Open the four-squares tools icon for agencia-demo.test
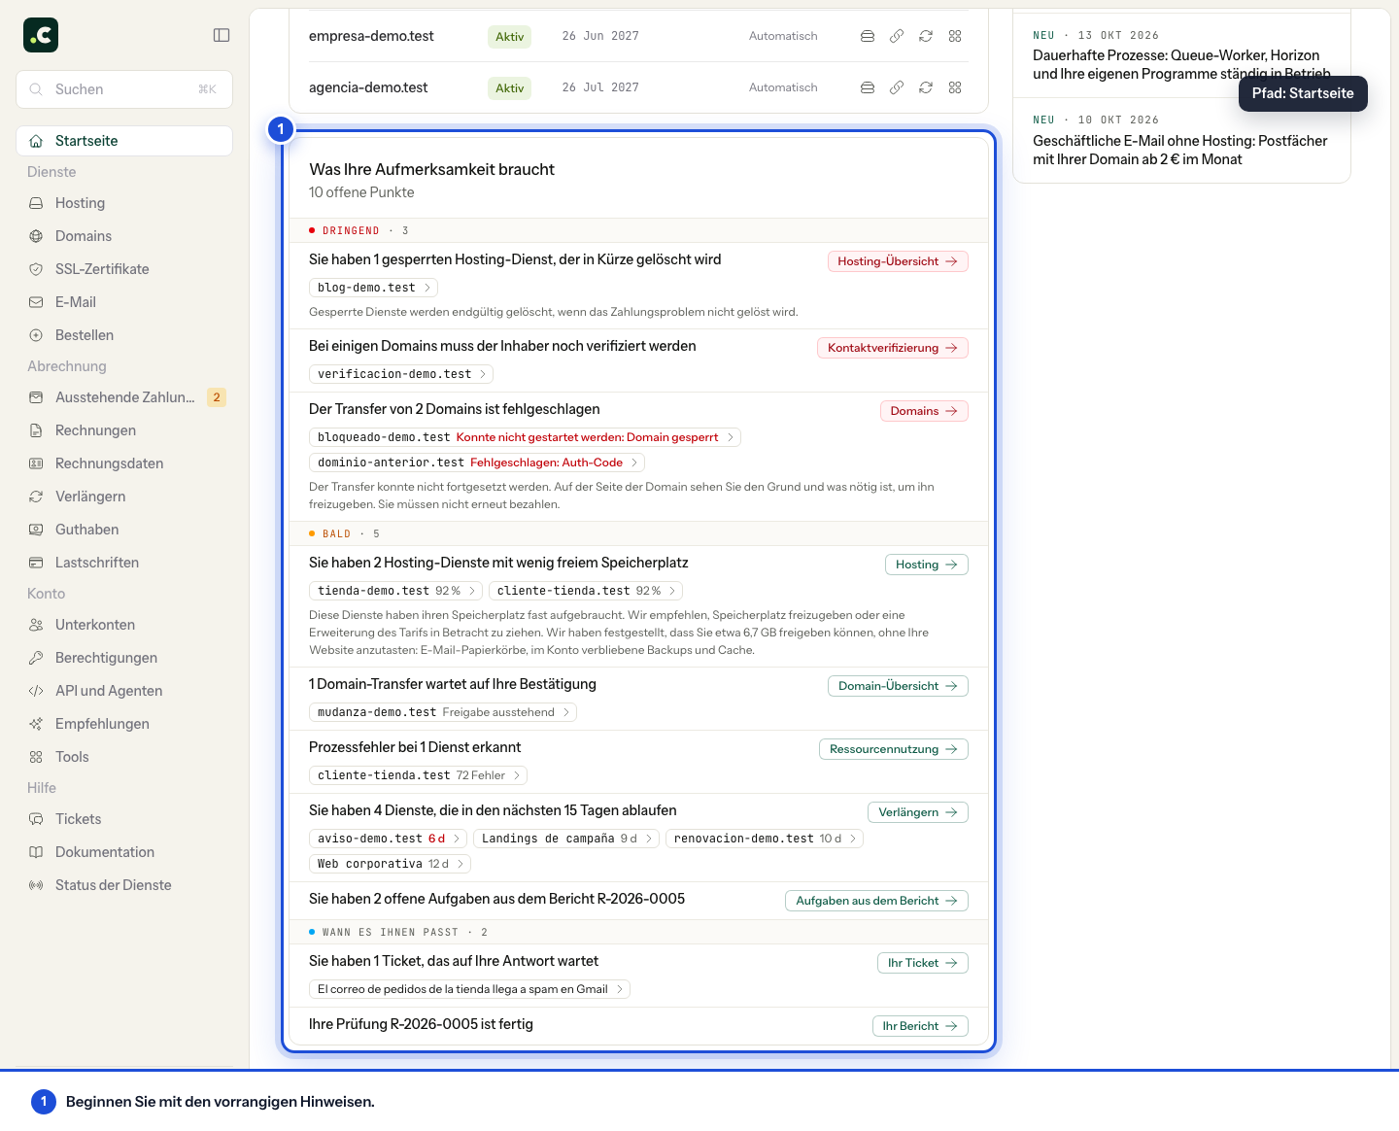 point(955,87)
